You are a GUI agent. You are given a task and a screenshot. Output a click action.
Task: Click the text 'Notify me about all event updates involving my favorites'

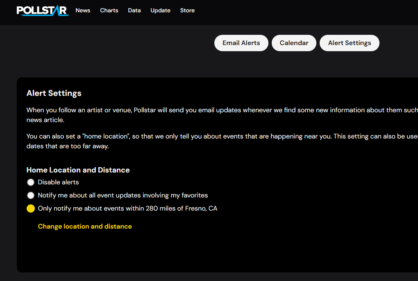pyautogui.click(x=123, y=195)
